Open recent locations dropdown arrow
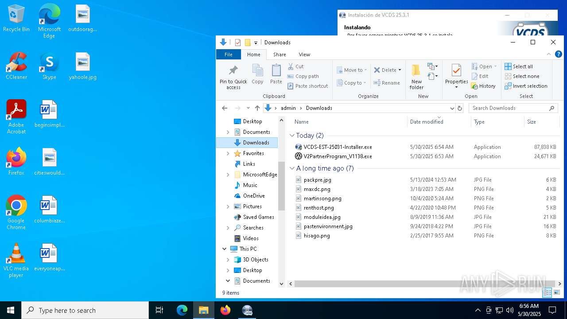Screen dimensions: 567x319 coord(248,108)
